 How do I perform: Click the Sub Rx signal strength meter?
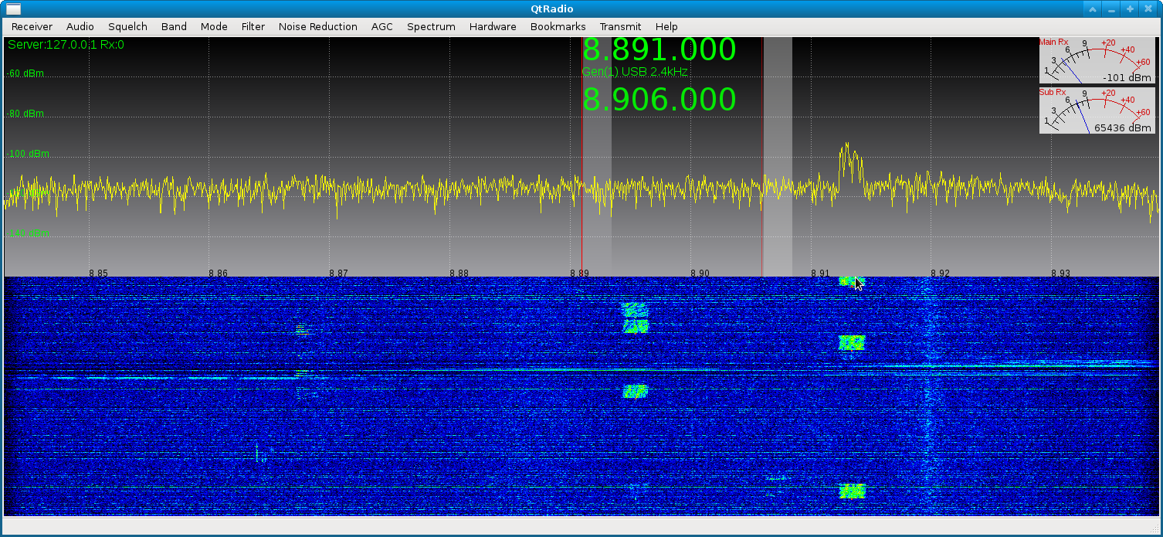tap(1097, 110)
